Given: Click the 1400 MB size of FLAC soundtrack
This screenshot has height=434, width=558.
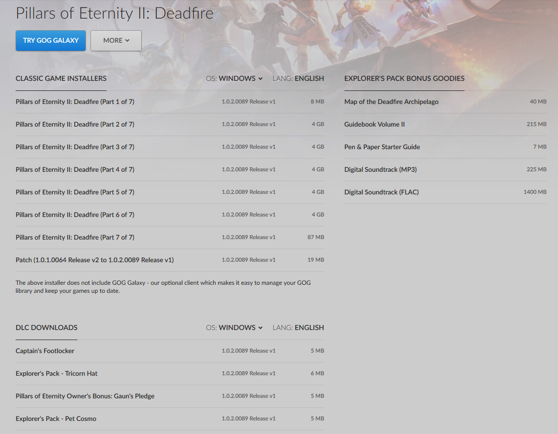Looking at the screenshot, I should pyautogui.click(x=535, y=192).
